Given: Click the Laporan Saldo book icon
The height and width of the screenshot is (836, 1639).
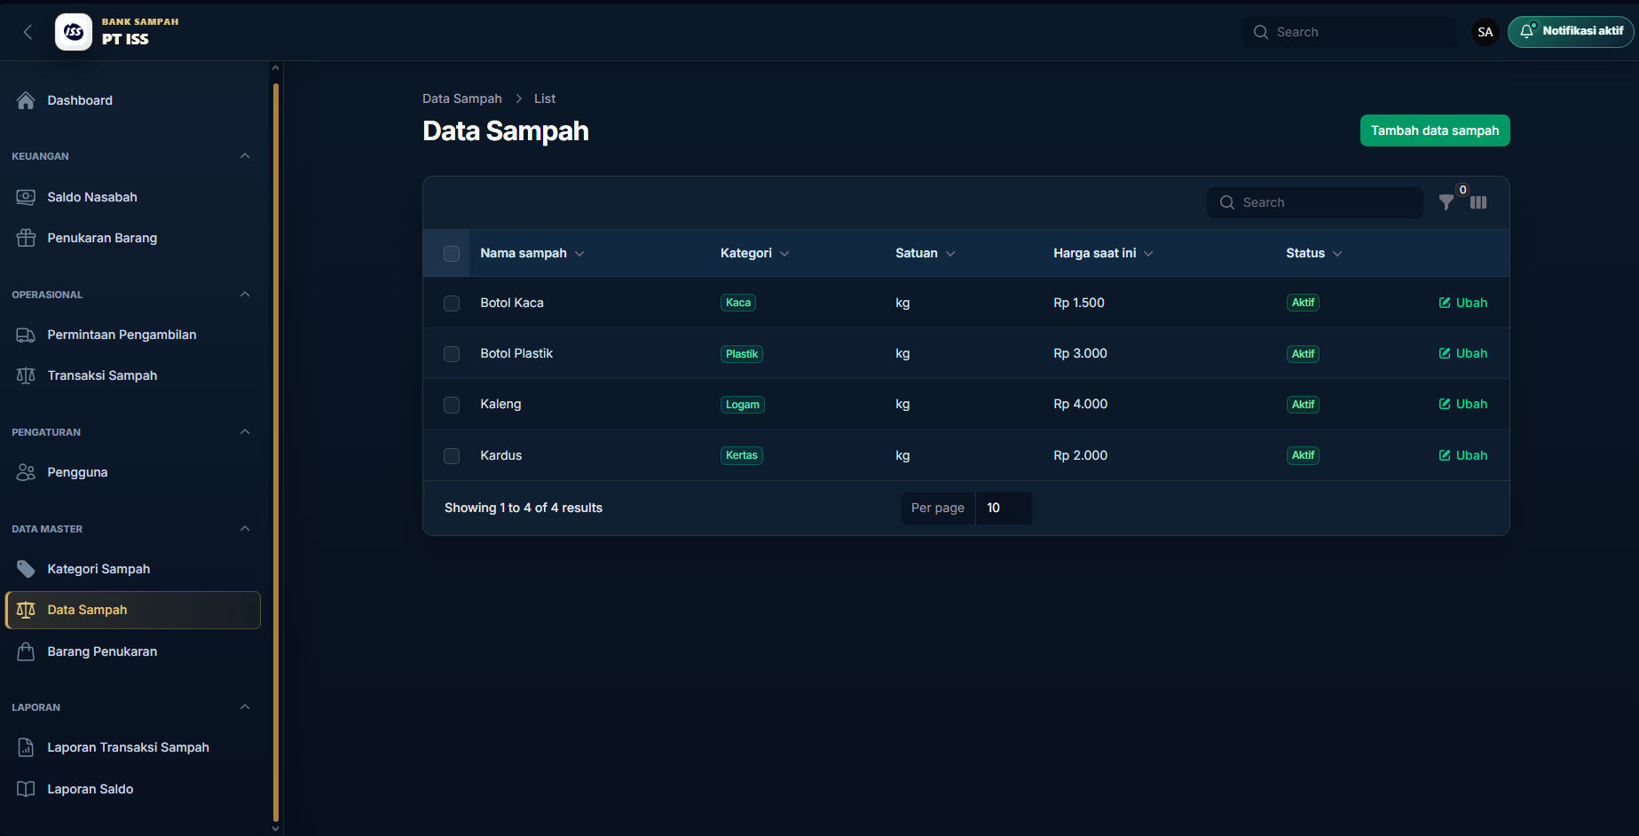Looking at the screenshot, I should [26, 789].
